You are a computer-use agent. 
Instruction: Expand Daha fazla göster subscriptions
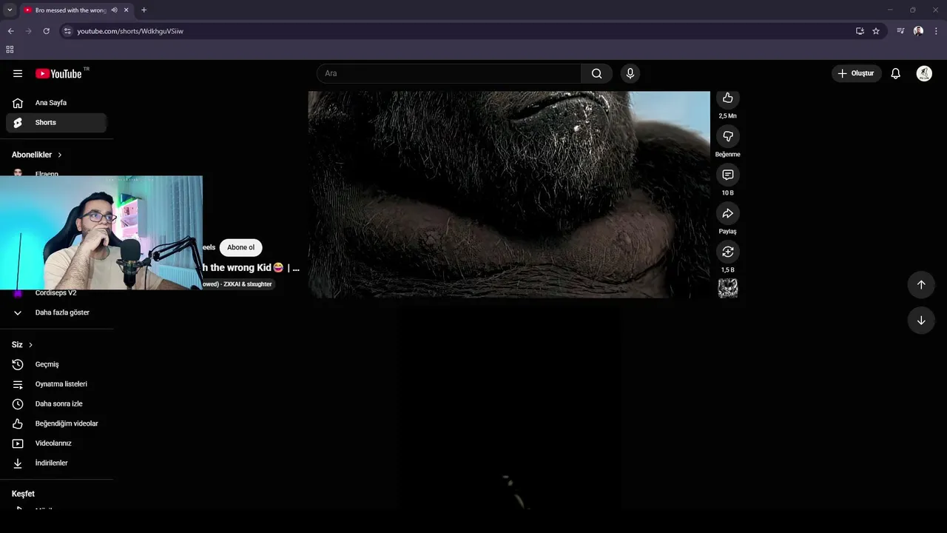click(57, 312)
